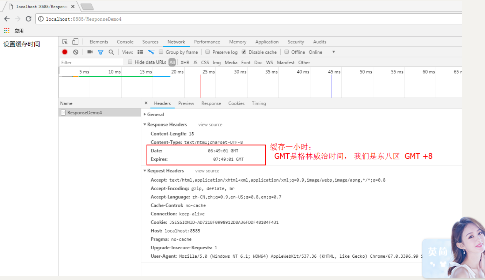
Task: Toggle the filter funnel icon
Action: tap(100, 52)
